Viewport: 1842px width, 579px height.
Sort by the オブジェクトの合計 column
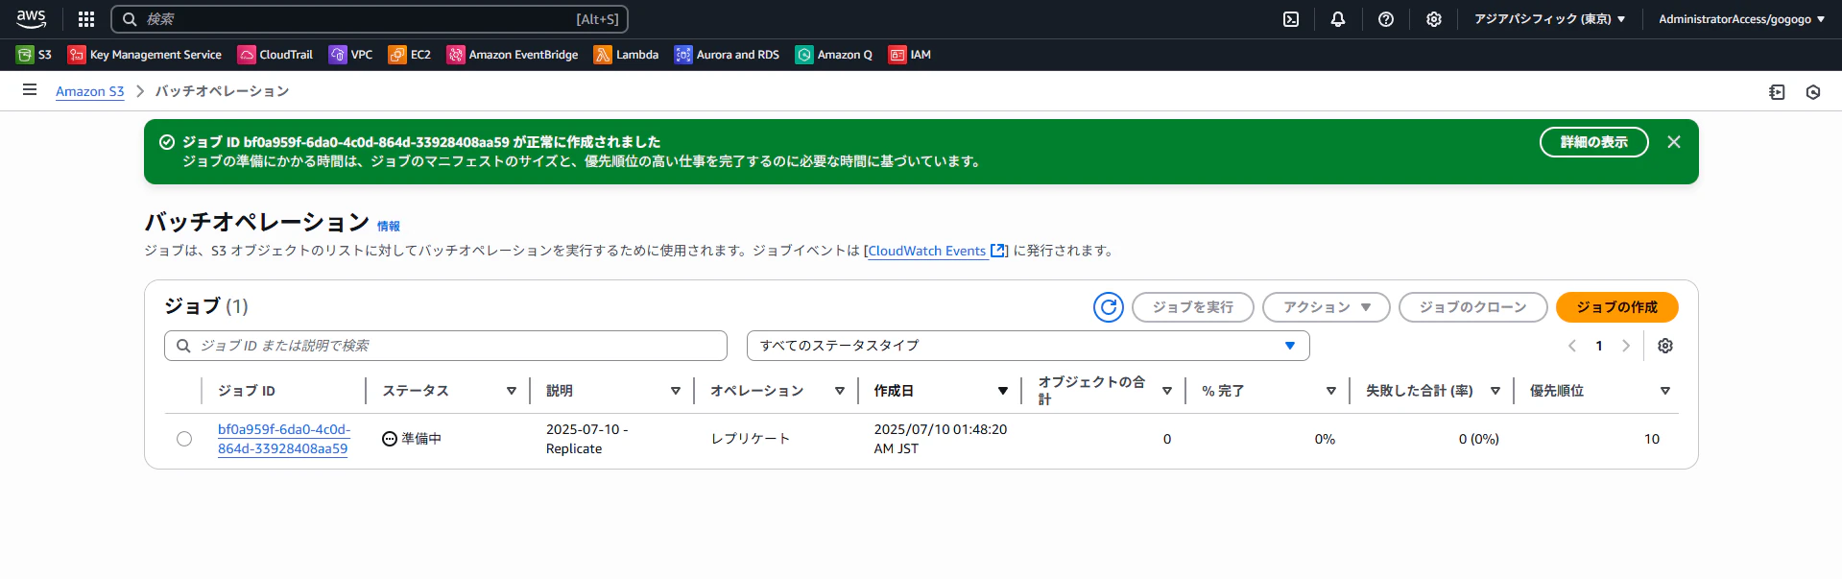[x=1167, y=391]
